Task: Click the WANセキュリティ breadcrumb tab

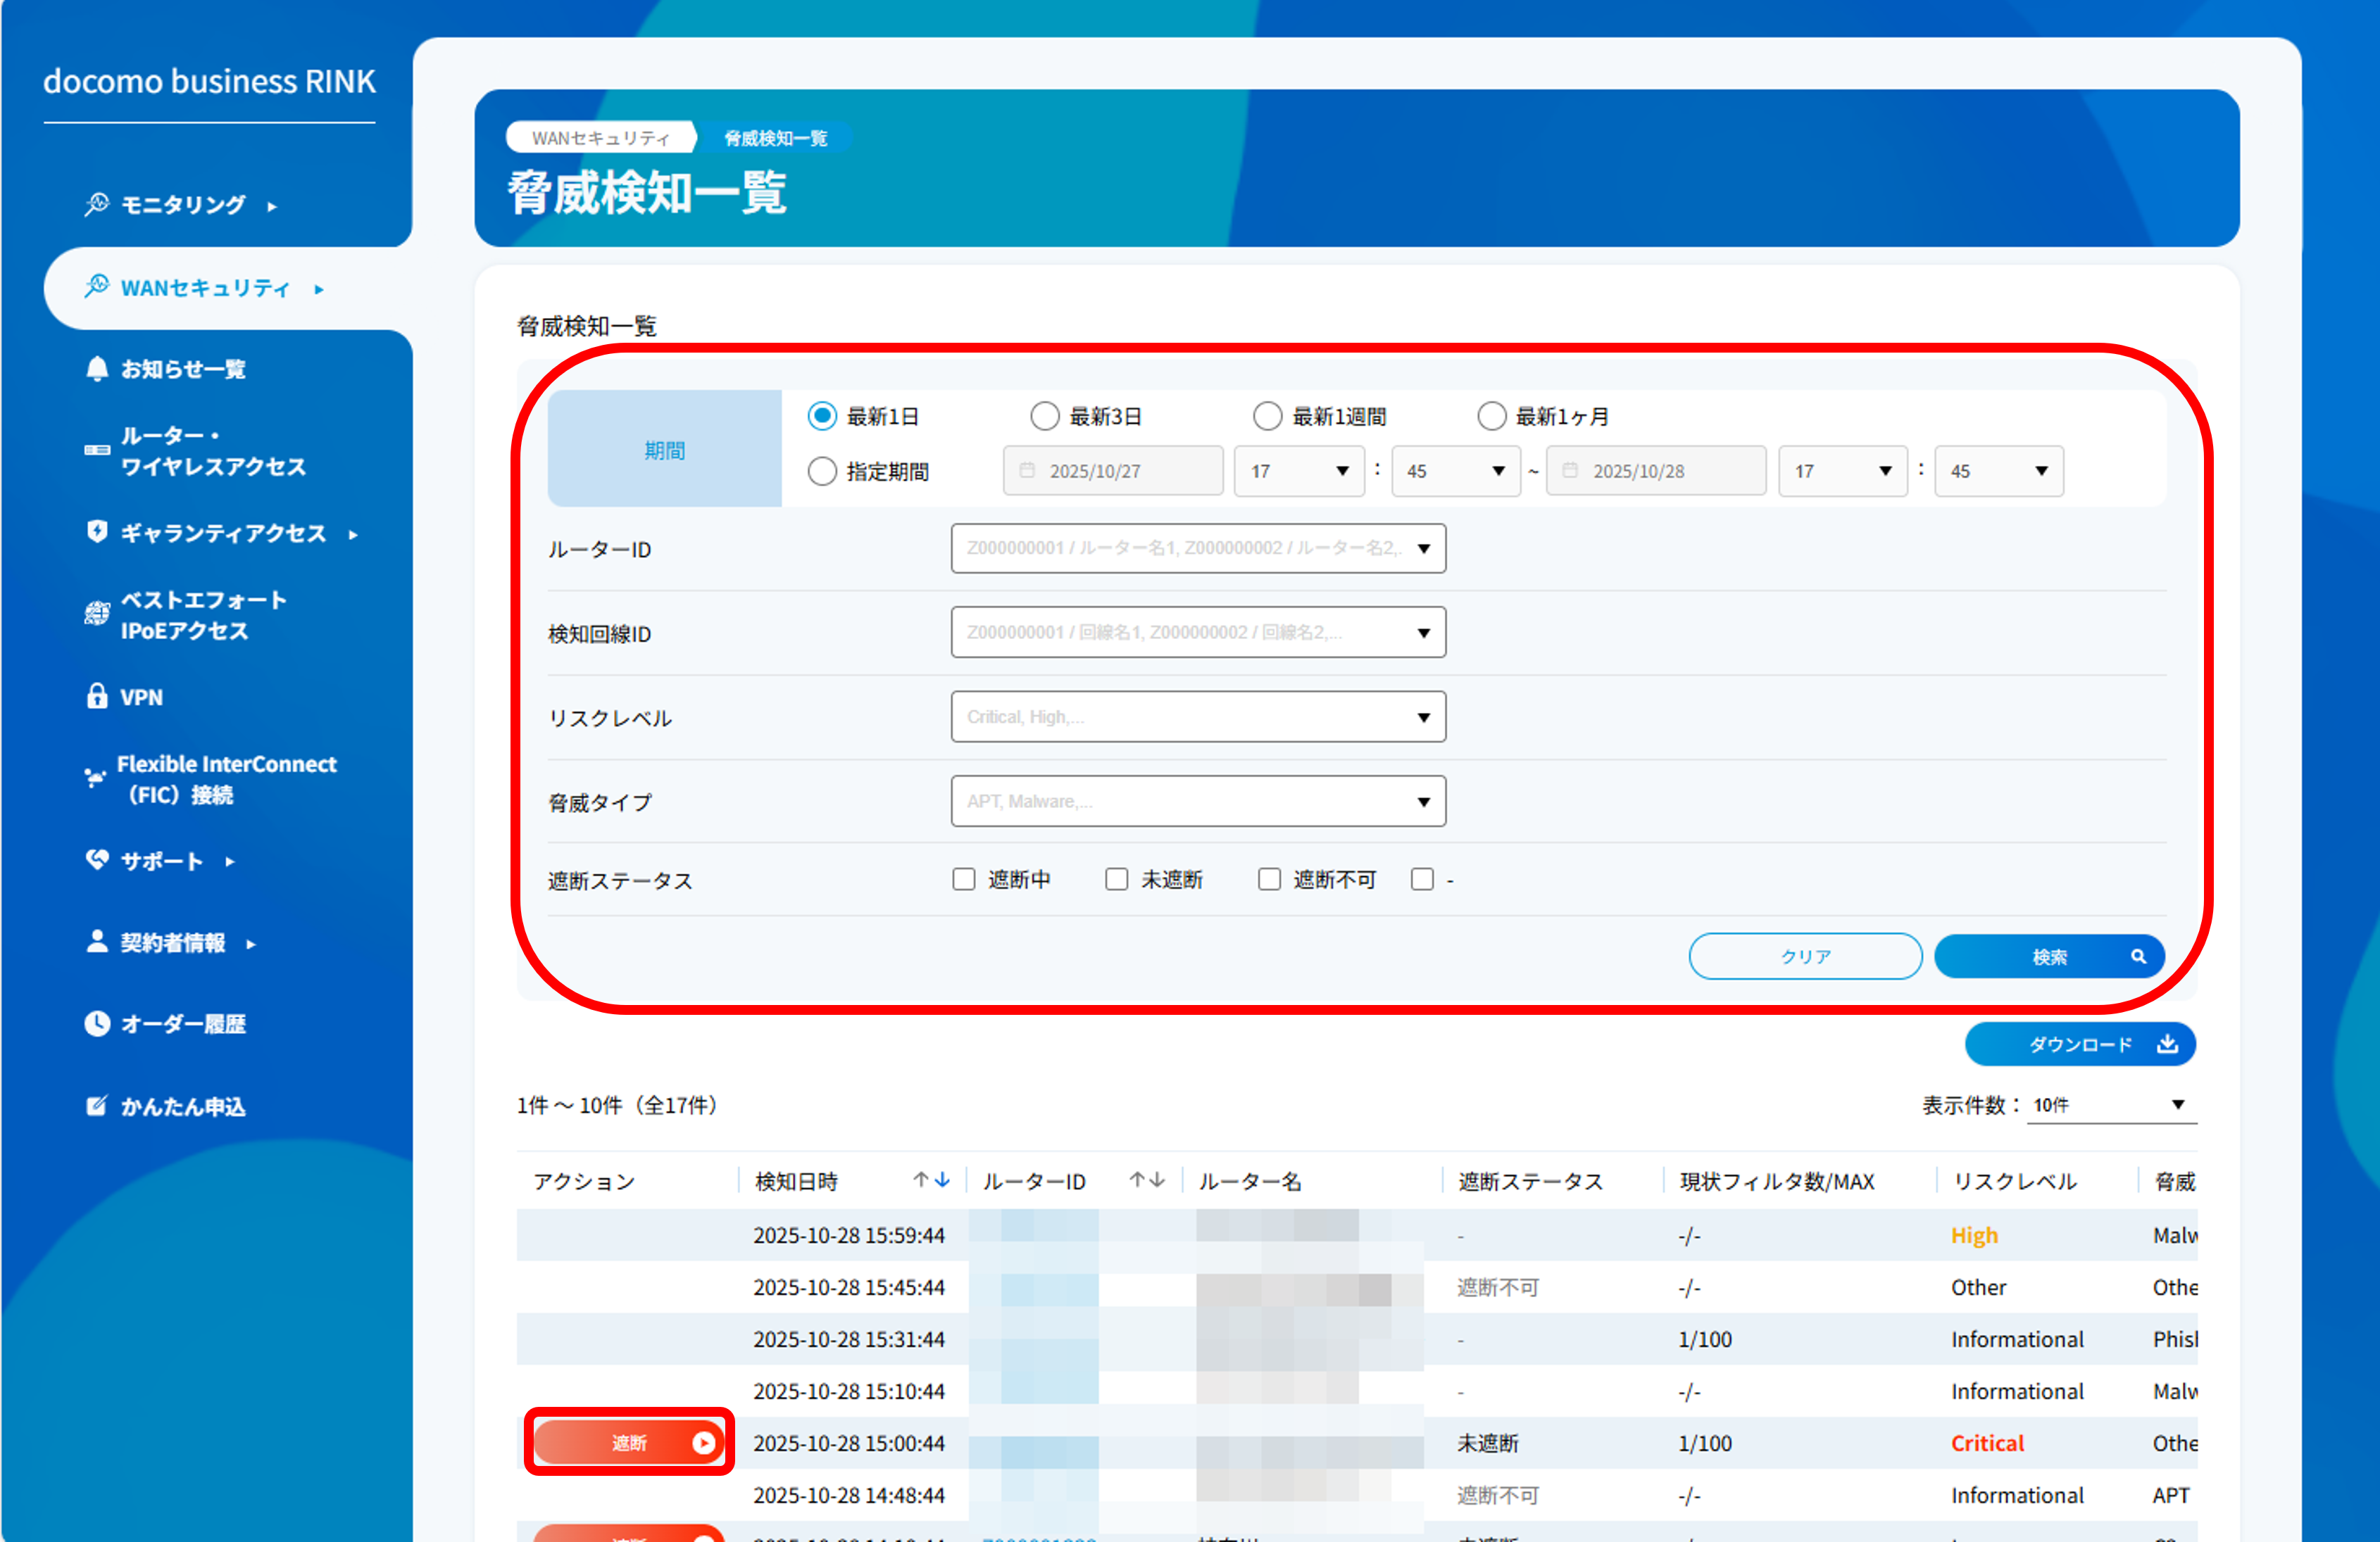Action: pos(600,138)
